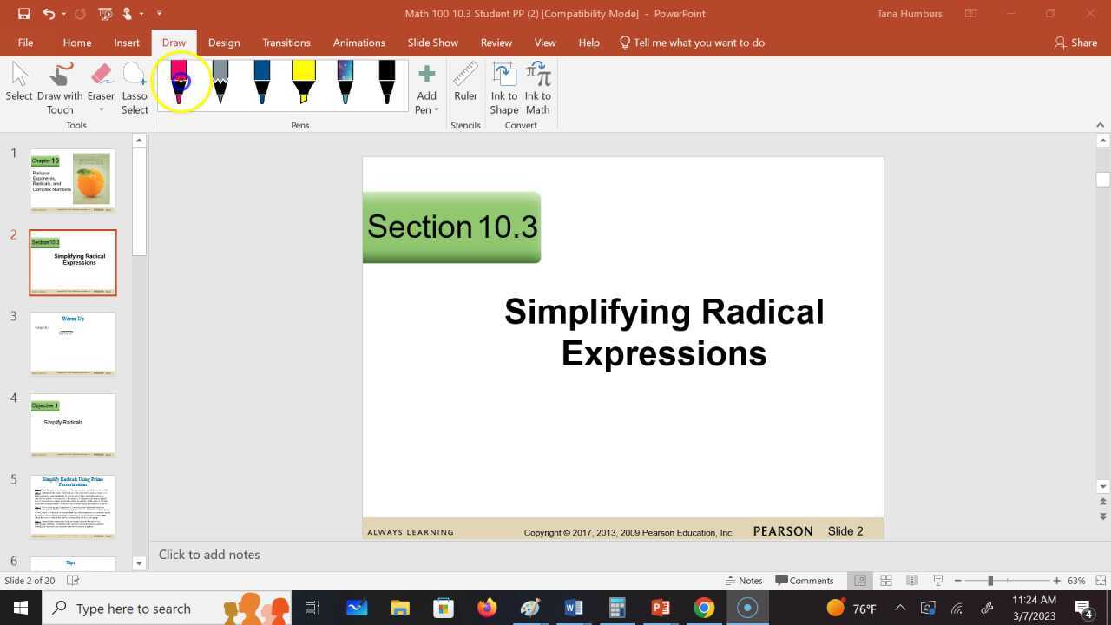Screen dimensions: 1111x625
Task: Enable the Ruler stencil
Action: (465, 84)
